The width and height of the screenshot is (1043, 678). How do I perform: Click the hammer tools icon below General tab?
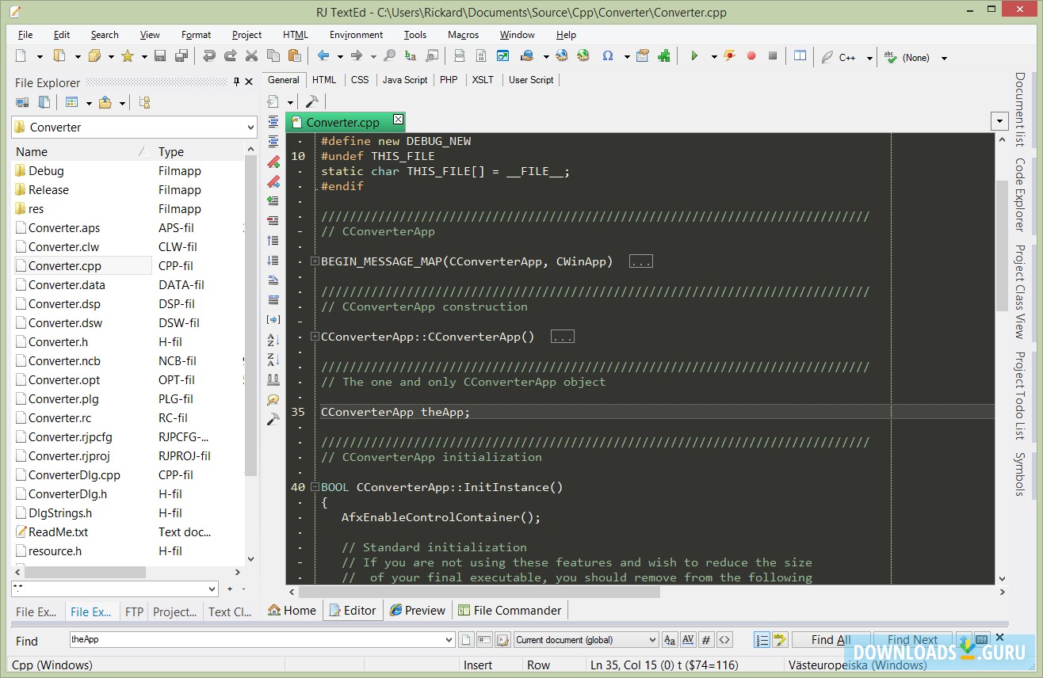(312, 101)
